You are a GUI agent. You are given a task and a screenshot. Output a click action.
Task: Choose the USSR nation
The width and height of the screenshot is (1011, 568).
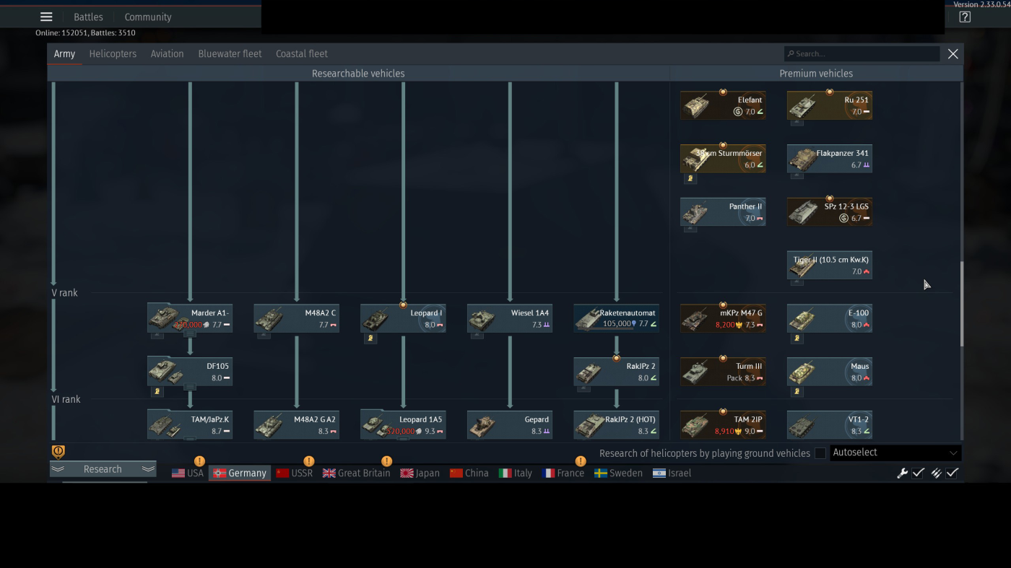(x=295, y=473)
